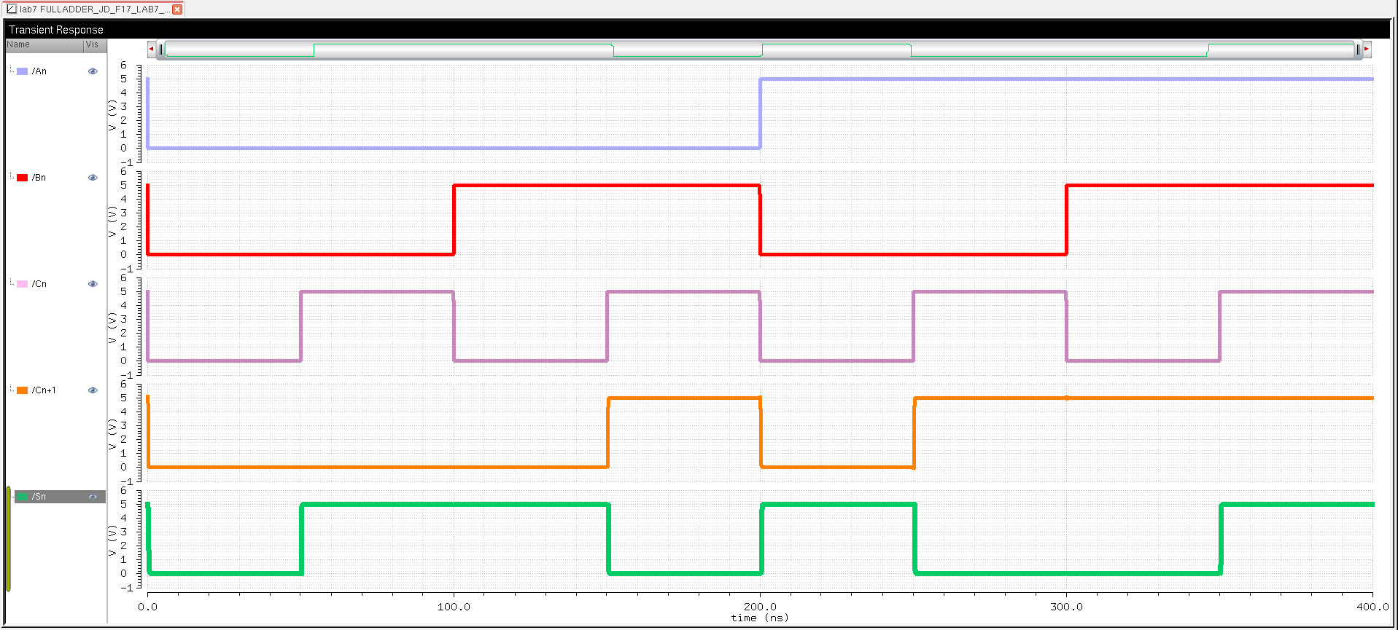
Task: Toggle visibility of the /An trace
Action: tap(93, 71)
